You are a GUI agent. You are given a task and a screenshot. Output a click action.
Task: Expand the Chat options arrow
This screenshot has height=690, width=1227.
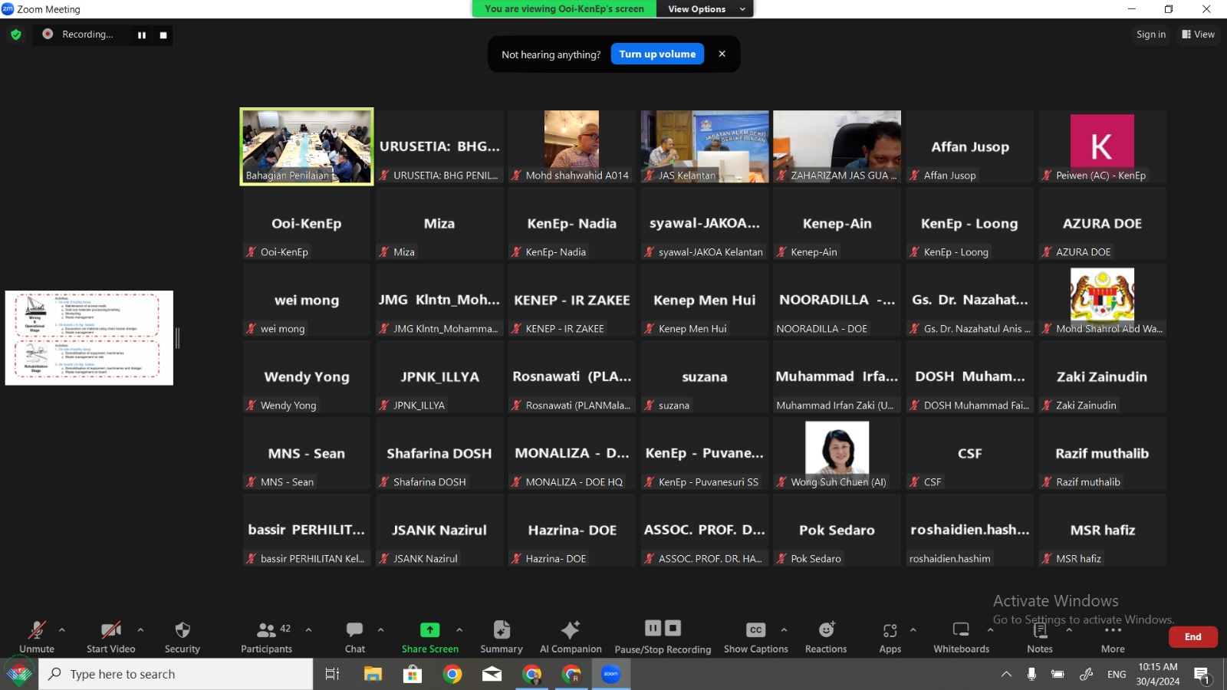(x=380, y=629)
